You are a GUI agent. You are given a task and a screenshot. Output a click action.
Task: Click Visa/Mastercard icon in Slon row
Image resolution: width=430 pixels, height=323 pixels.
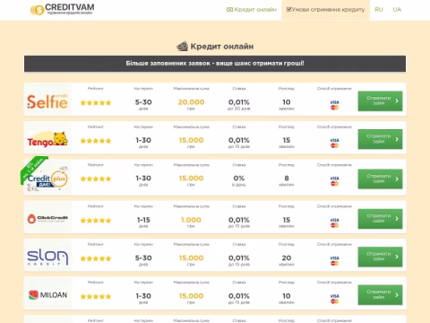334,260
